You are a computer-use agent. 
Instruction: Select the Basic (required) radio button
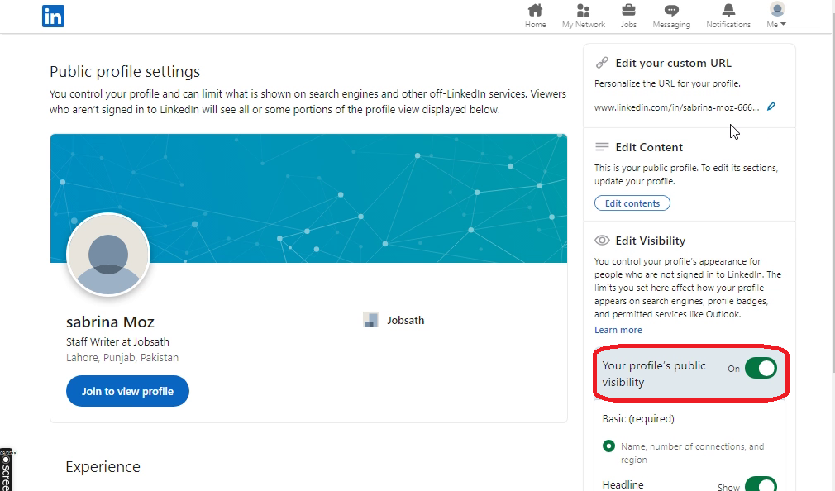click(x=609, y=446)
